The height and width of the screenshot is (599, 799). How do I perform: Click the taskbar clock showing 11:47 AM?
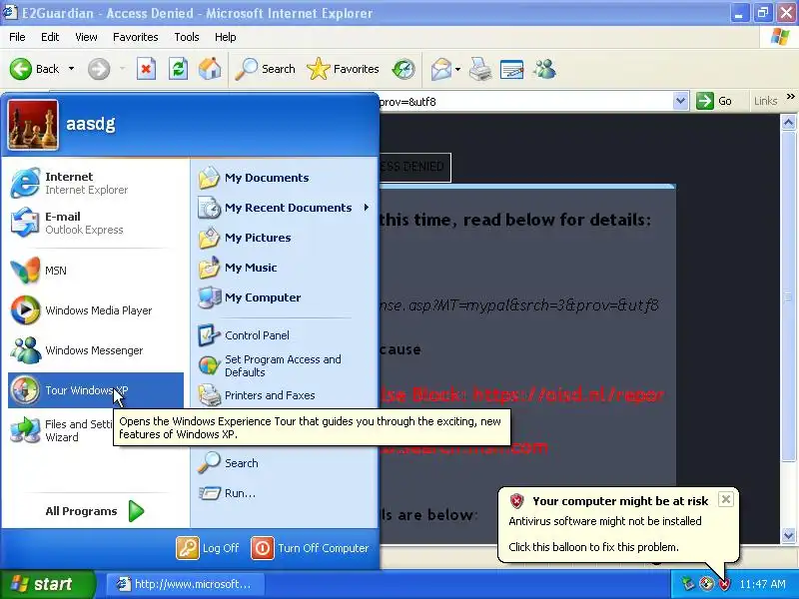click(762, 584)
